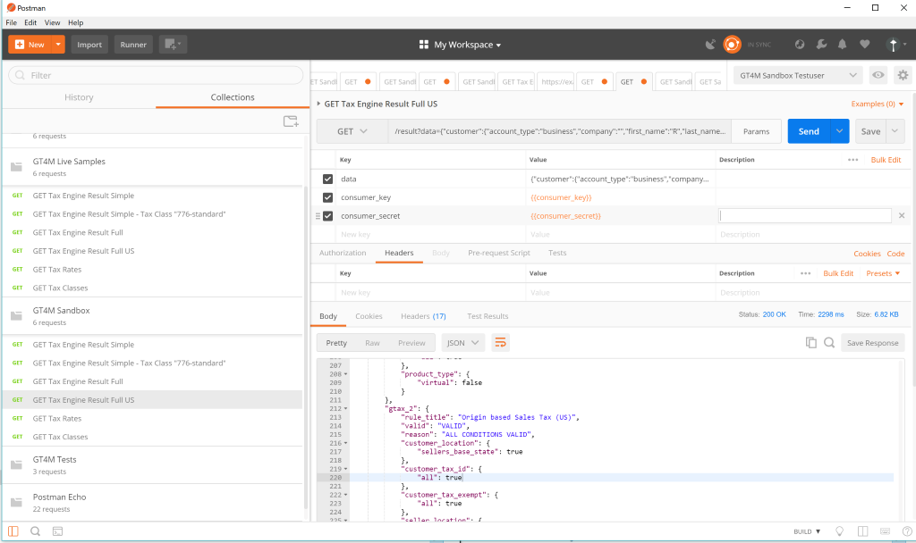The image size is (916, 543).
Task: Open the Postman console icon
Action: [x=58, y=531]
